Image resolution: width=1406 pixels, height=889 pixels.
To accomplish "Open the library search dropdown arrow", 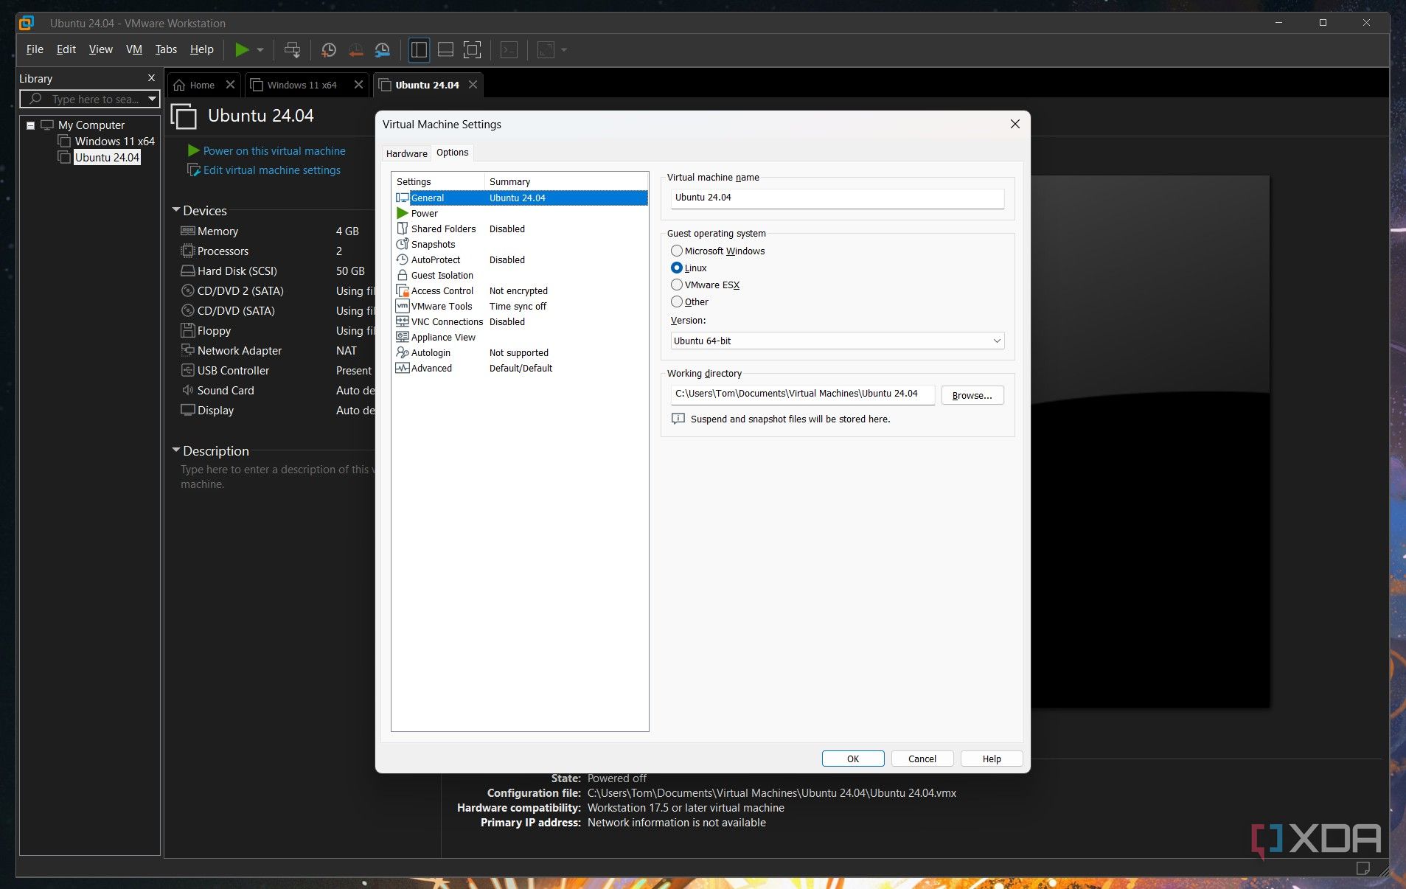I will click(x=152, y=99).
